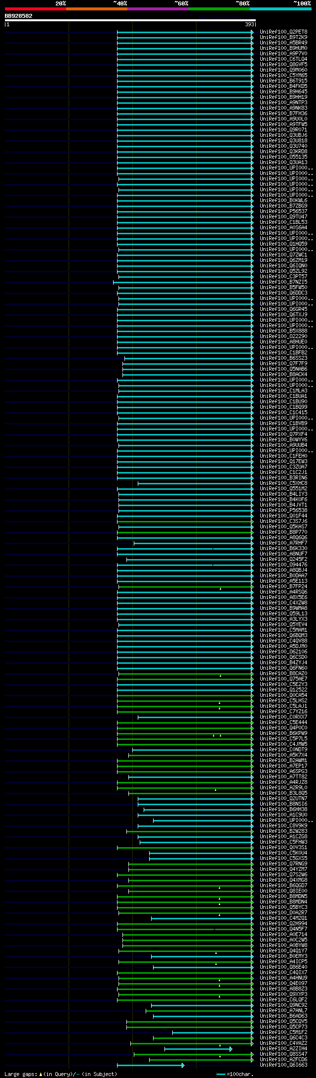Select UniRef100_C1MLA3 label
Screen dimensions: 316x1078
pos(283,391)
